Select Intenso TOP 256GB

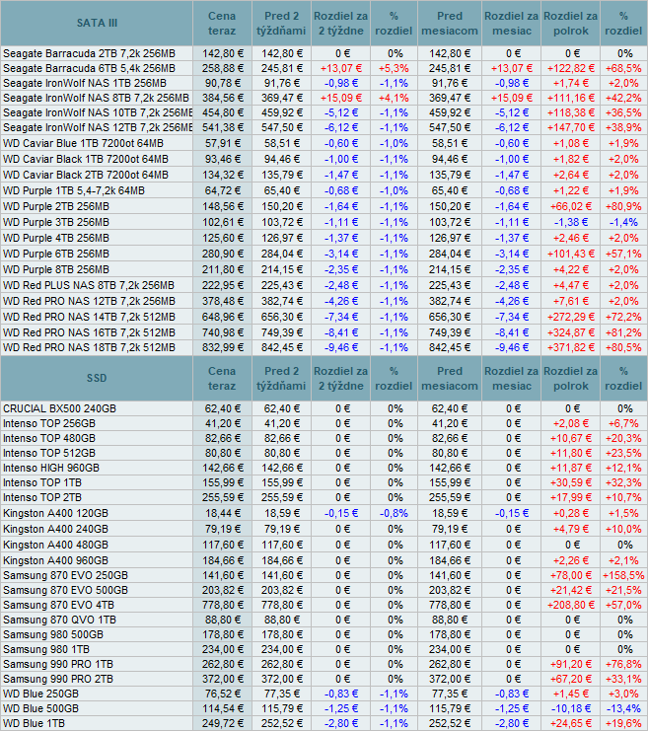pyautogui.click(x=49, y=424)
